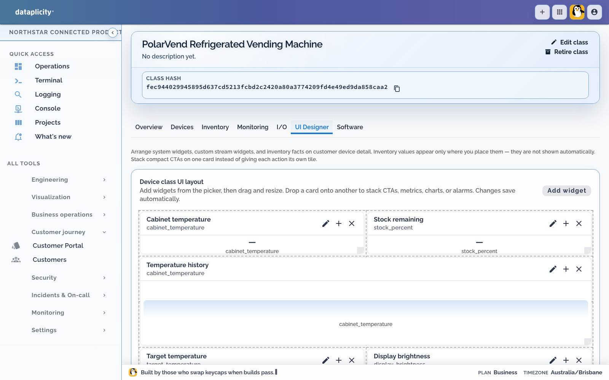Edit the Display brightness widget

point(553,360)
